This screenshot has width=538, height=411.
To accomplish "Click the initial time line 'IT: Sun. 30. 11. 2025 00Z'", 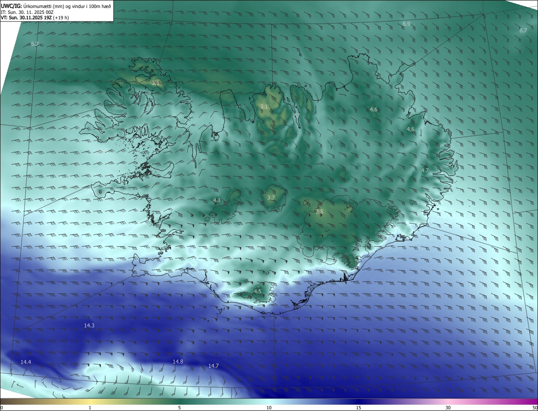I will [x=27, y=12].
